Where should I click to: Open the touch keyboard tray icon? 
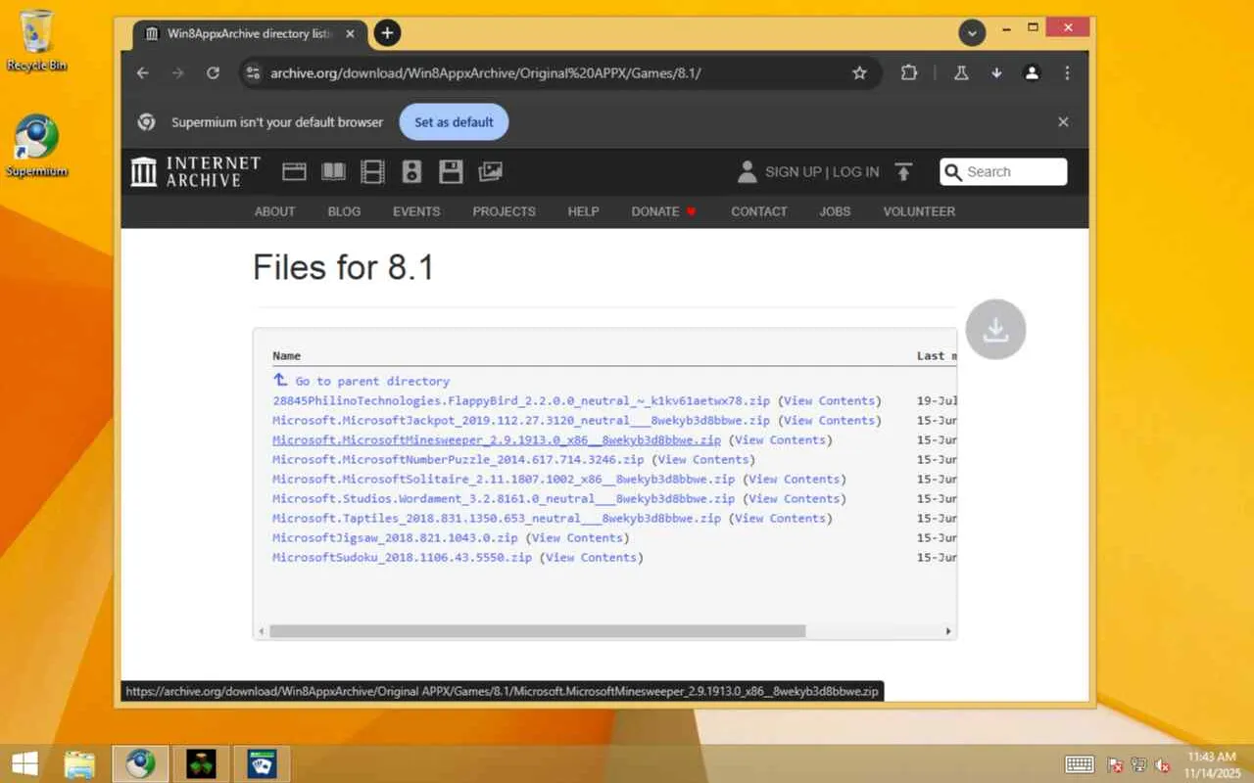click(x=1080, y=764)
